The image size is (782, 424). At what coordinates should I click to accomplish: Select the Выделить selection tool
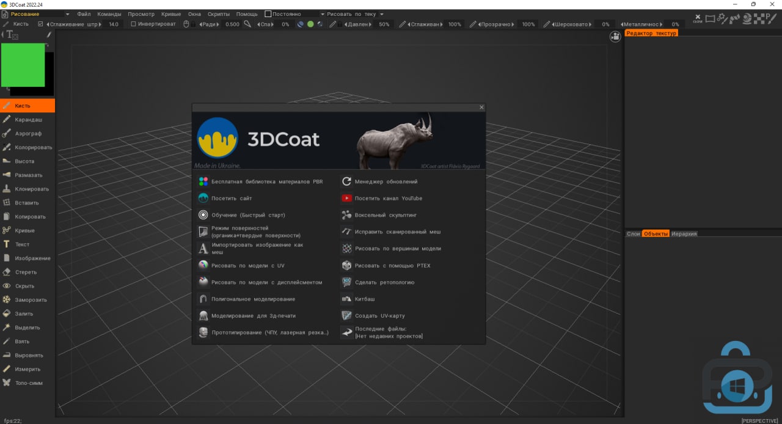coord(27,327)
